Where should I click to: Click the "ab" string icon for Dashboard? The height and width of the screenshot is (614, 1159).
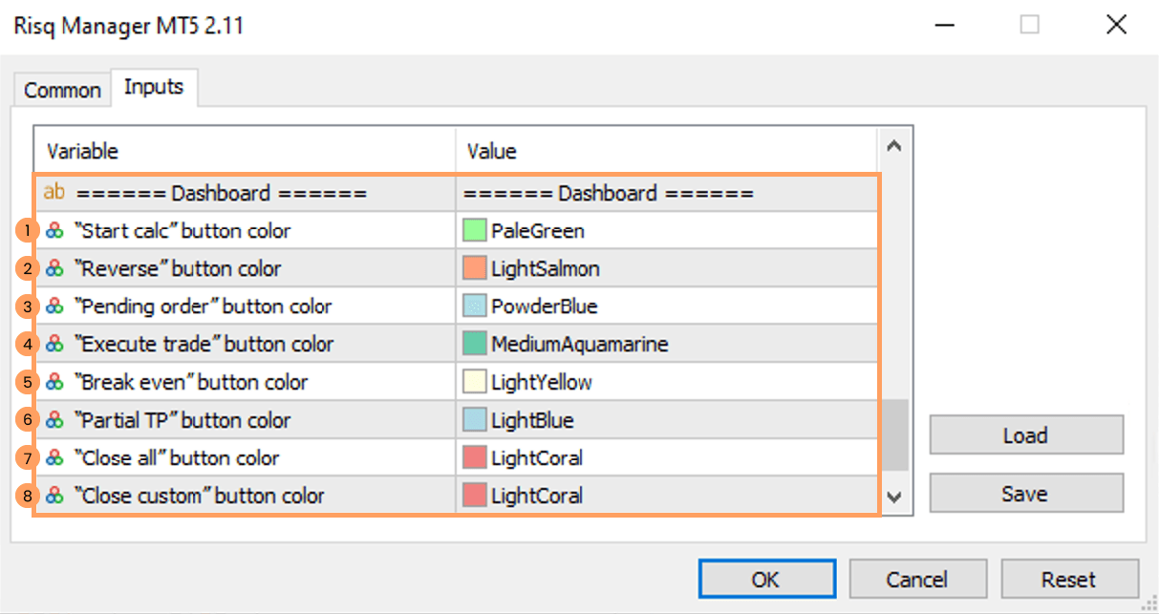tap(55, 193)
